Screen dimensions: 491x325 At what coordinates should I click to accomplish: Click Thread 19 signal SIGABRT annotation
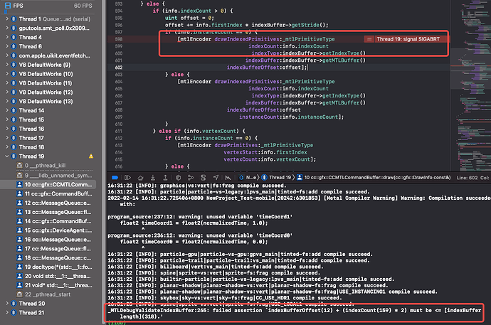point(408,39)
